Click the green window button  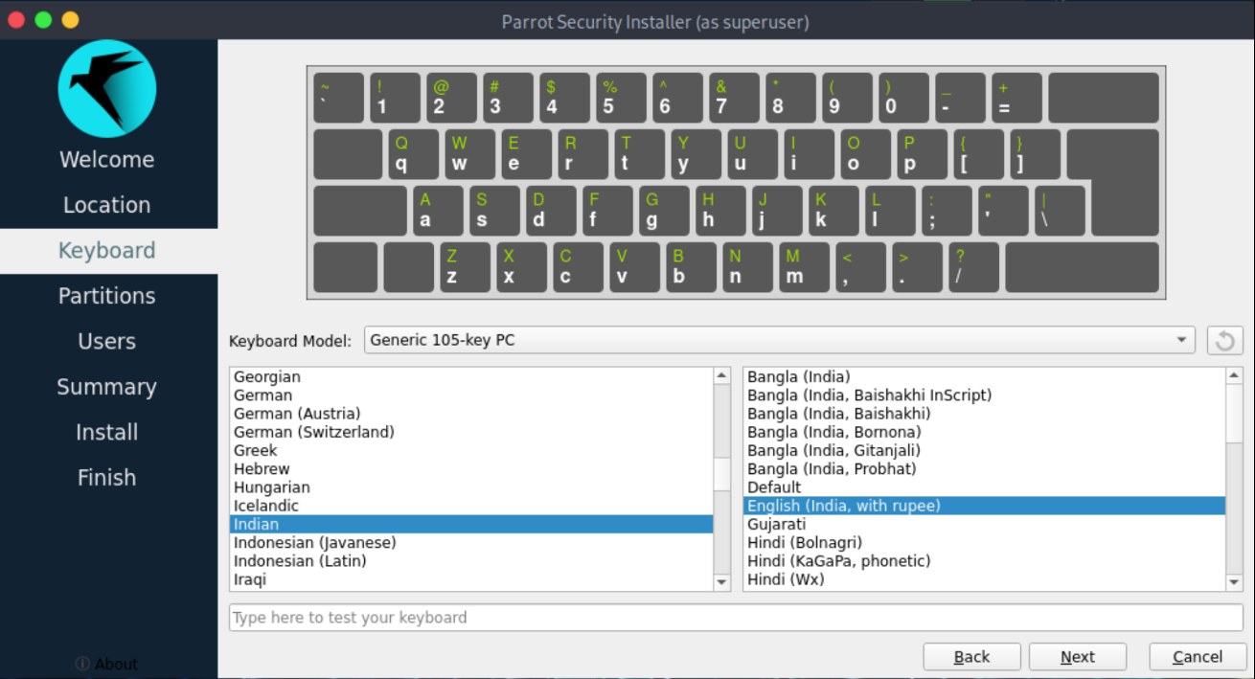[43, 20]
